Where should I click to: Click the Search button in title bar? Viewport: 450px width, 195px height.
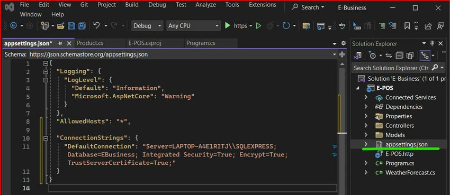coord(308,7)
